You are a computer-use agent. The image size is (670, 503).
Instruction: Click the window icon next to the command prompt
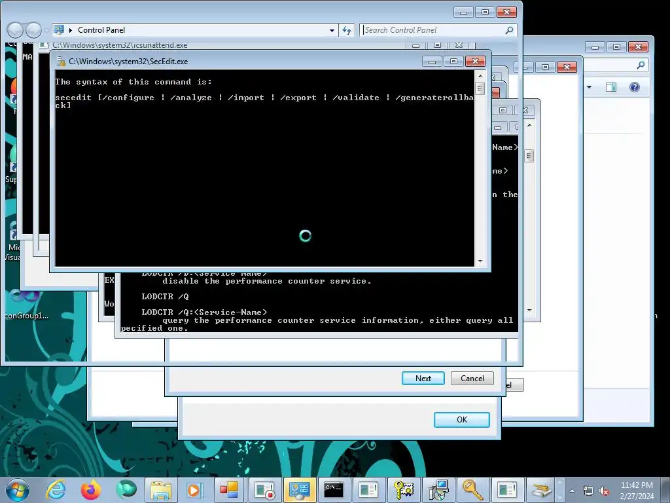tap(368, 490)
